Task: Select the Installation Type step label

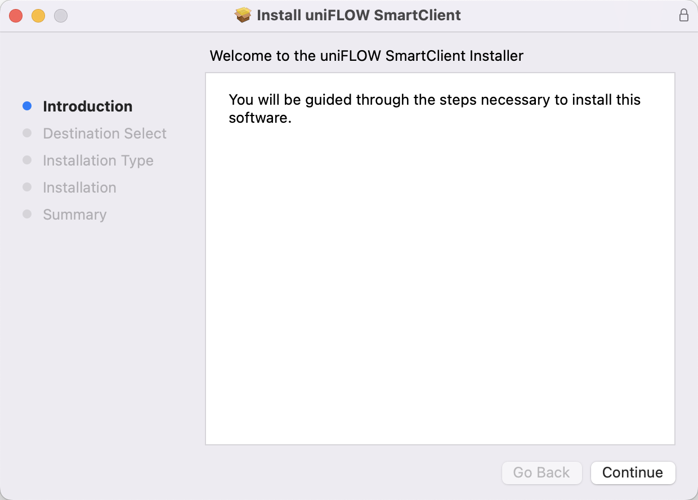Action: click(98, 160)
